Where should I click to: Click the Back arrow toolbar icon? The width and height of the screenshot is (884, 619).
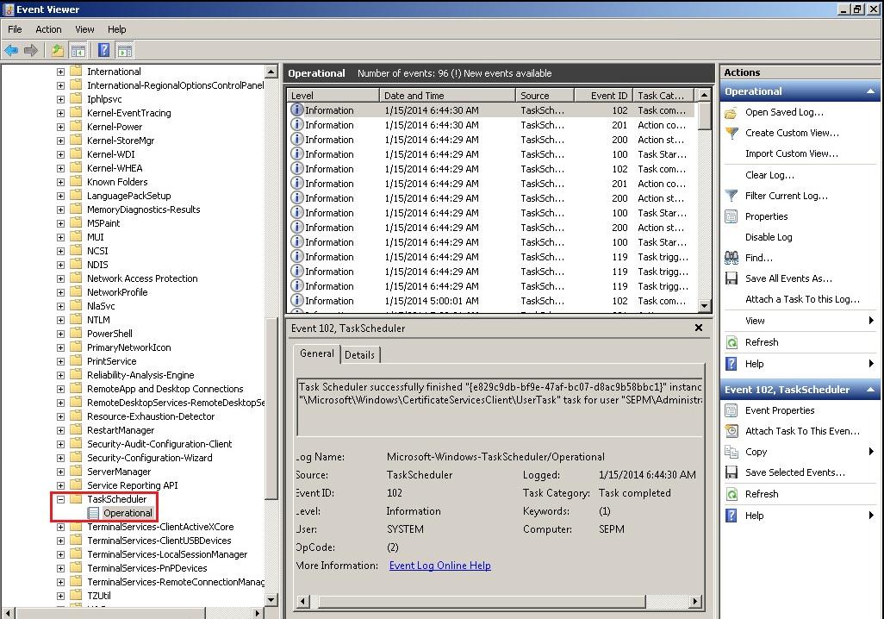point(11,51)
